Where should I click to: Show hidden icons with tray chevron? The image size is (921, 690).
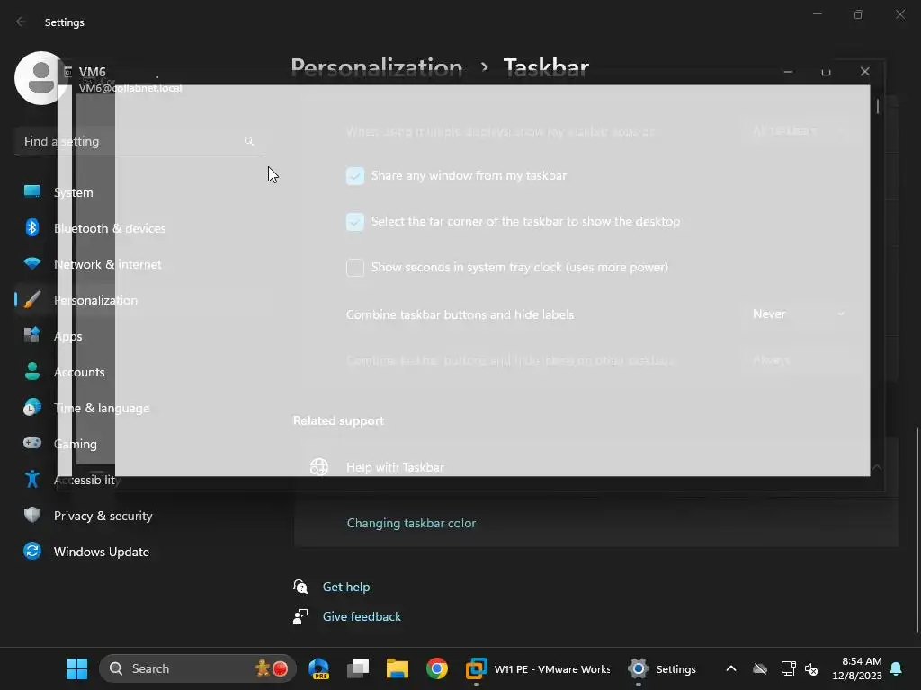tap(730, 668)
